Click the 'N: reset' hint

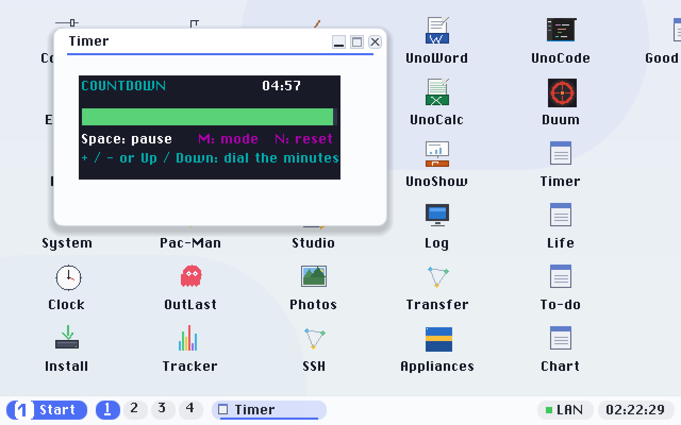pos(304,139)
